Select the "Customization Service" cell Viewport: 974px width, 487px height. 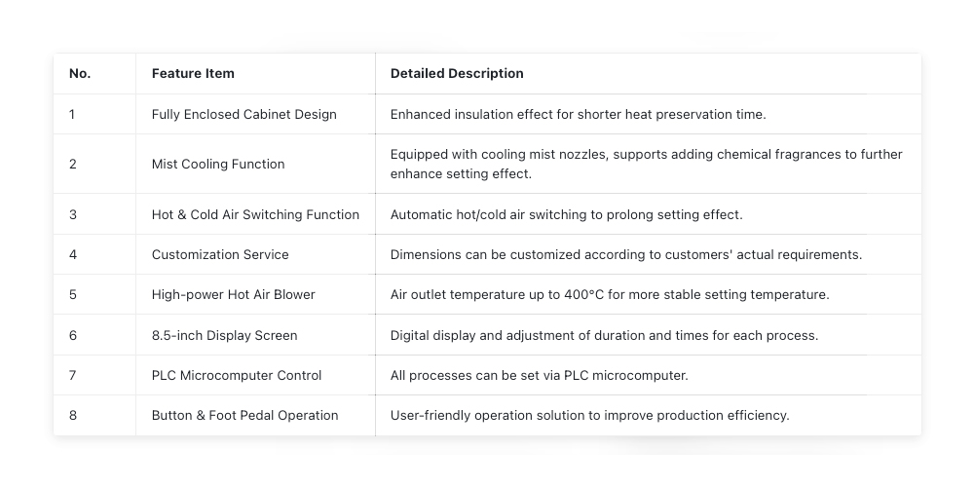(x=220, y=254)
